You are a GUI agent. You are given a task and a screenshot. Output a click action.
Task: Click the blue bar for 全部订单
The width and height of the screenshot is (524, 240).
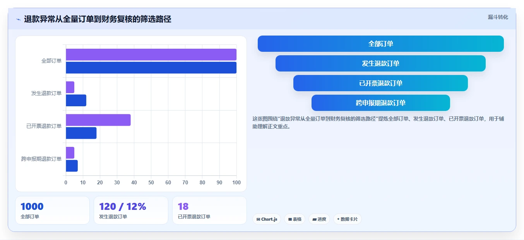click(151, 68)
